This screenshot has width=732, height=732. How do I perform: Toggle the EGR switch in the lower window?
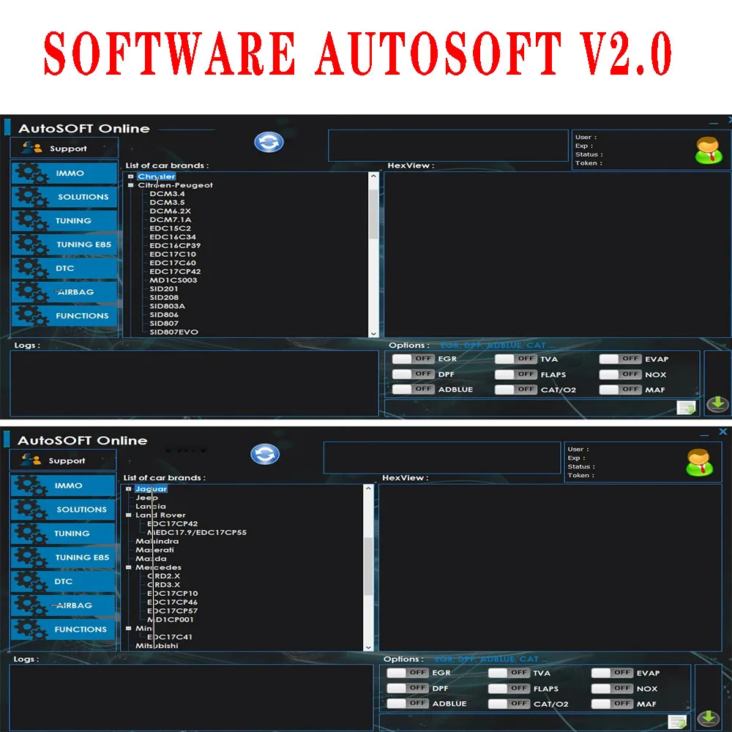tap(408, 673)
